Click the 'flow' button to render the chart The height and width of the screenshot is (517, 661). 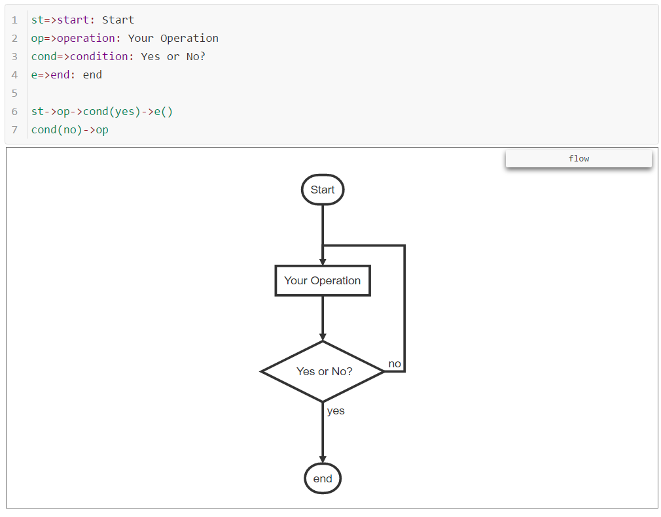578,158
